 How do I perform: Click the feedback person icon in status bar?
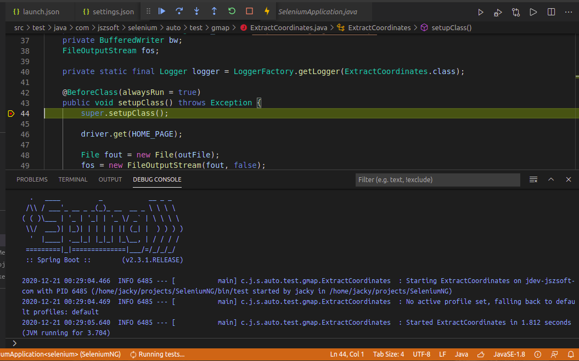tap(554, 354)
